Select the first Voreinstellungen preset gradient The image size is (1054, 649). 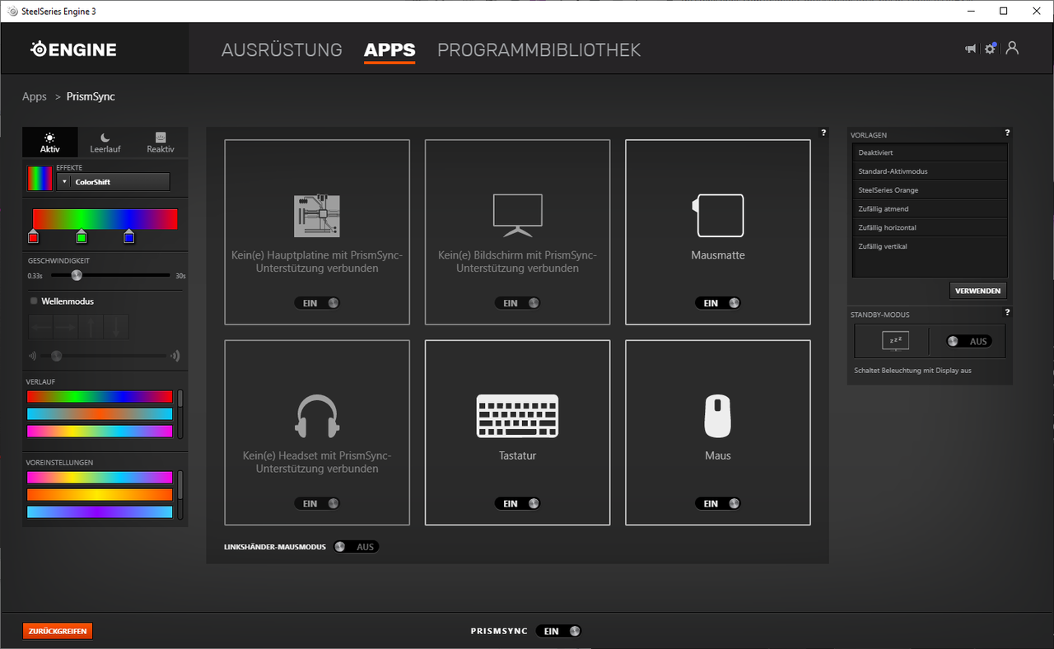click(x=100, y=477)
